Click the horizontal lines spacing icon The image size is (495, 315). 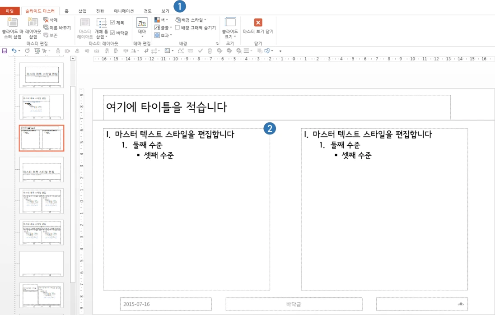(246, 51)
